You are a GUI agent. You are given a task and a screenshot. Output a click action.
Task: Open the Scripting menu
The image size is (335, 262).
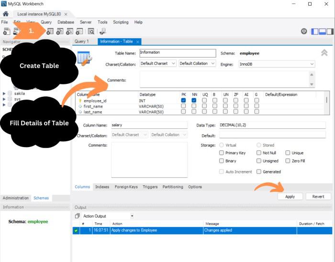coord(121,22)
